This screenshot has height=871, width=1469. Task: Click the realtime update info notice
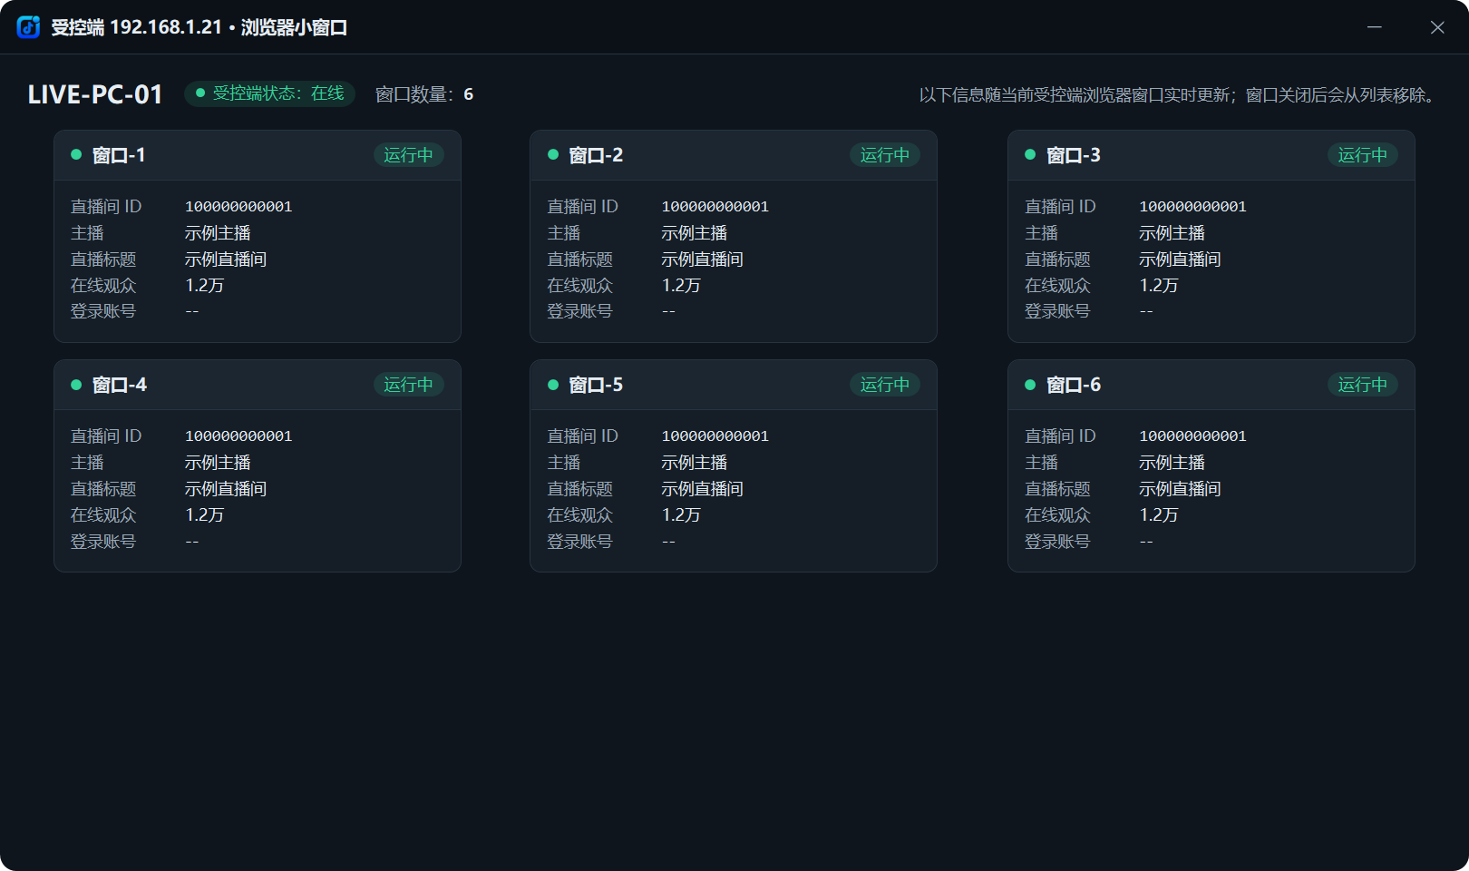coord(1180,95)
